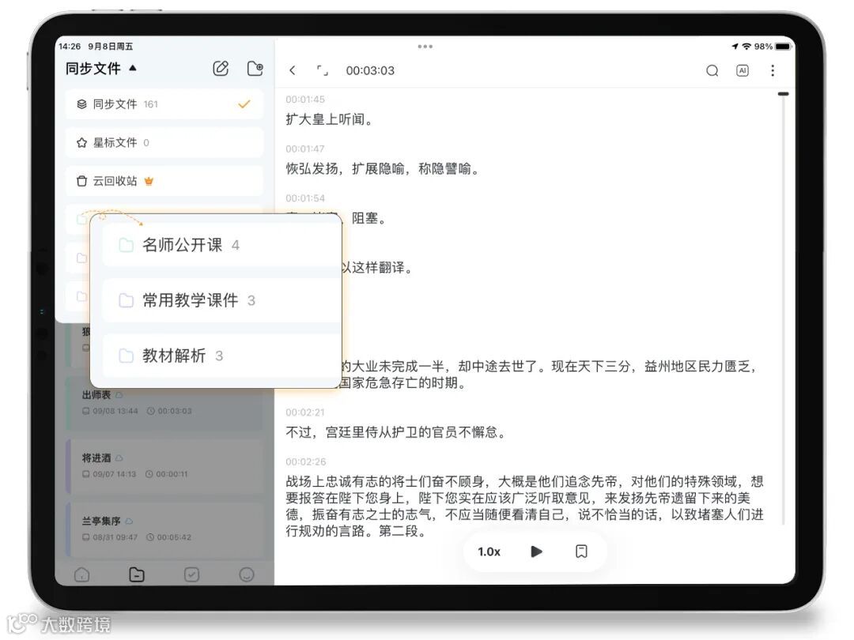Tap the battery indicator in status bar
The image size is (854, 640).
tap(783, 47)
